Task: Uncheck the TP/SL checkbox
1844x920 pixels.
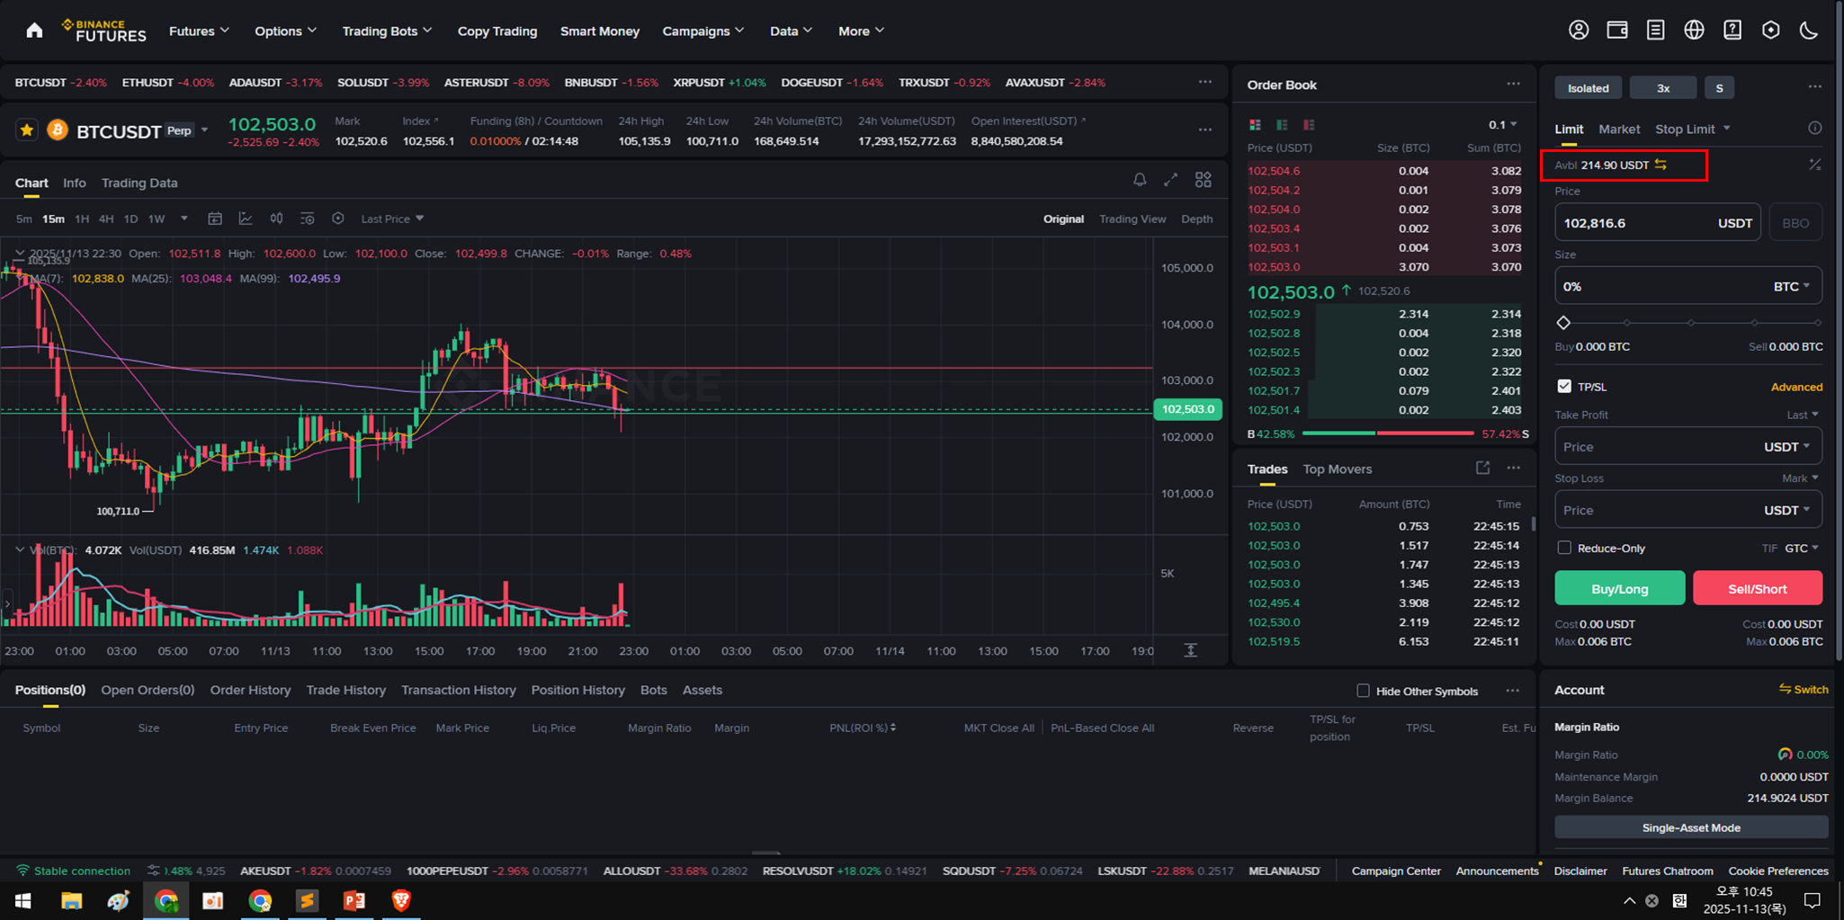Action: 1564,386
